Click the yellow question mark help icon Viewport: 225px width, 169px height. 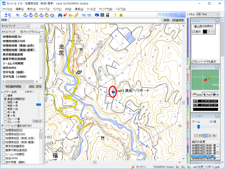115,15
